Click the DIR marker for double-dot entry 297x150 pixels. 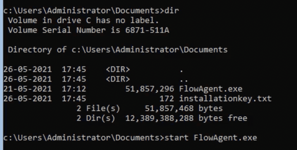click(x=118, y=79)
